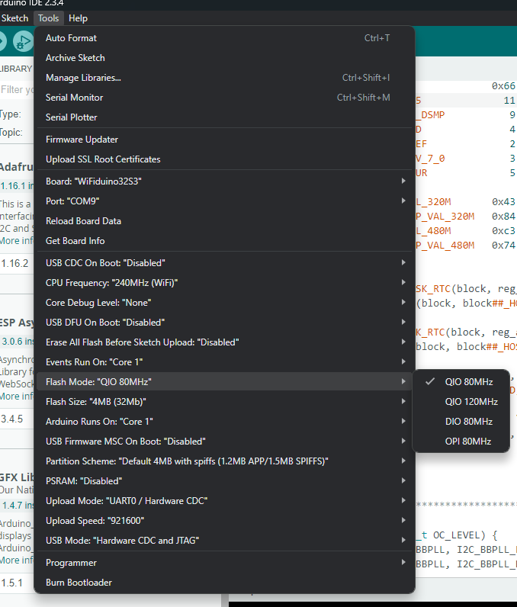Screen dimensions: 517x607
Task: Expand Arduino Runs On submenu
Action: pos(224,421)
